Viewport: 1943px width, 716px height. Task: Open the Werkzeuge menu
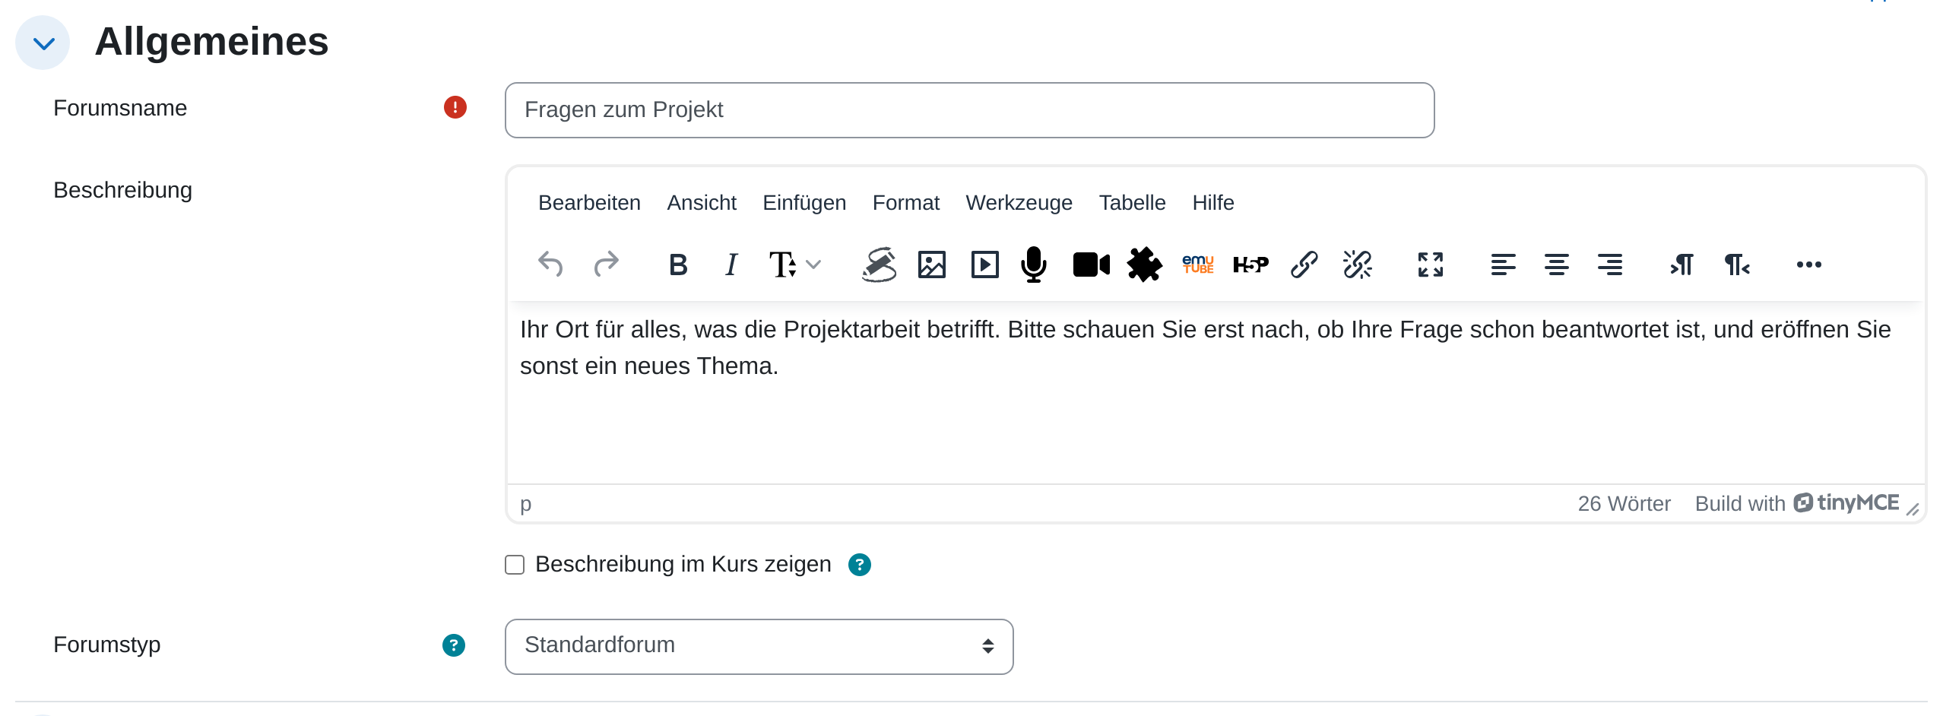click(1019, 203)
